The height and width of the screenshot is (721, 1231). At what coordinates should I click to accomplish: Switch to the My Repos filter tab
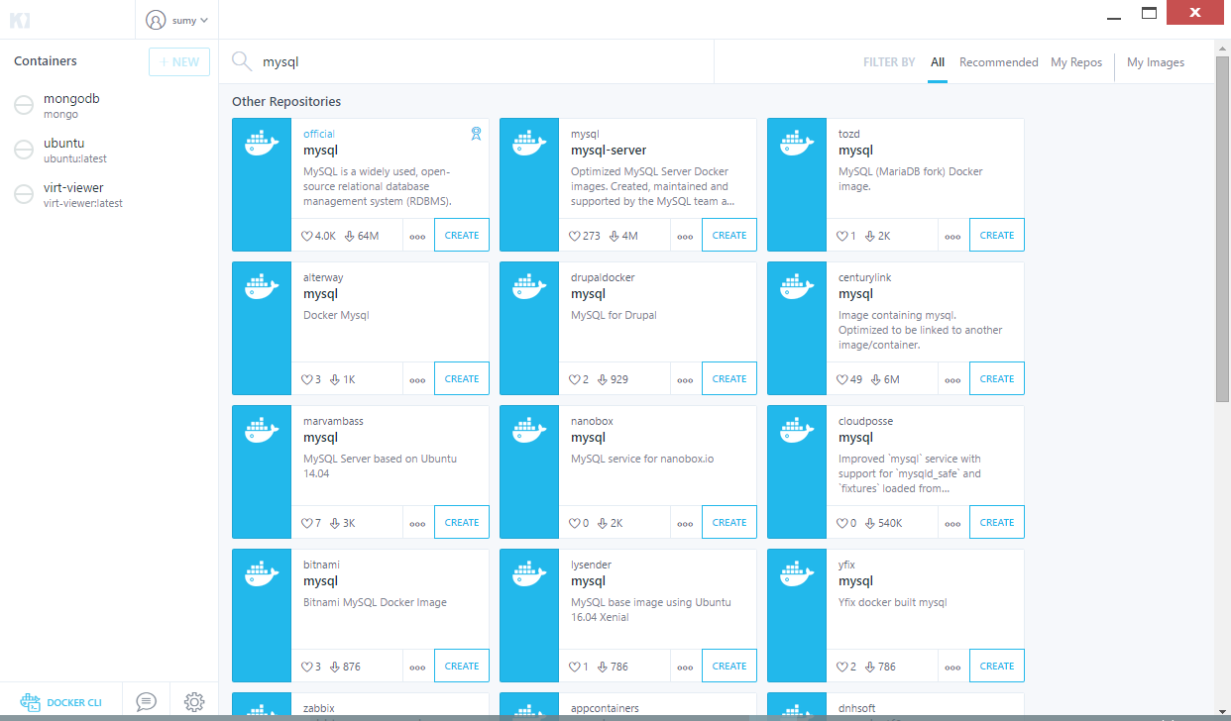pos(1076,62)
